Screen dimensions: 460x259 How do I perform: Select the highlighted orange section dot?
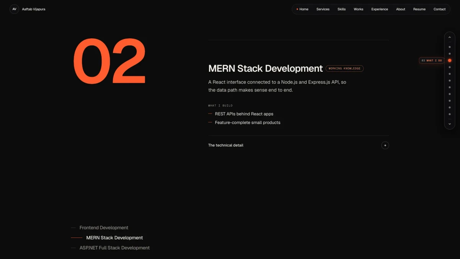tap(450, 60)
